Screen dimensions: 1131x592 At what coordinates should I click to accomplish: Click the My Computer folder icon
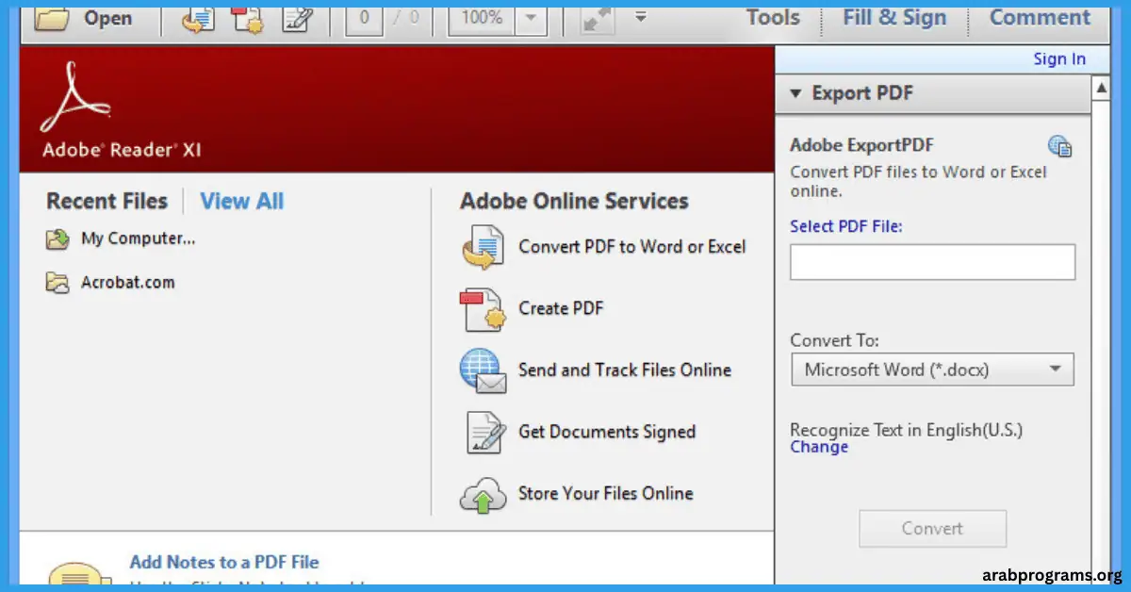[x=57, y=239]
